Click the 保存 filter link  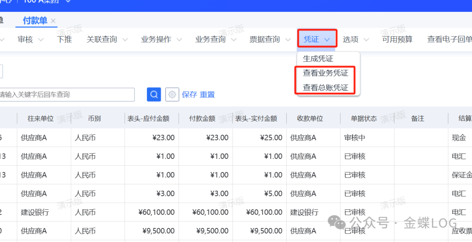point(190,95)
